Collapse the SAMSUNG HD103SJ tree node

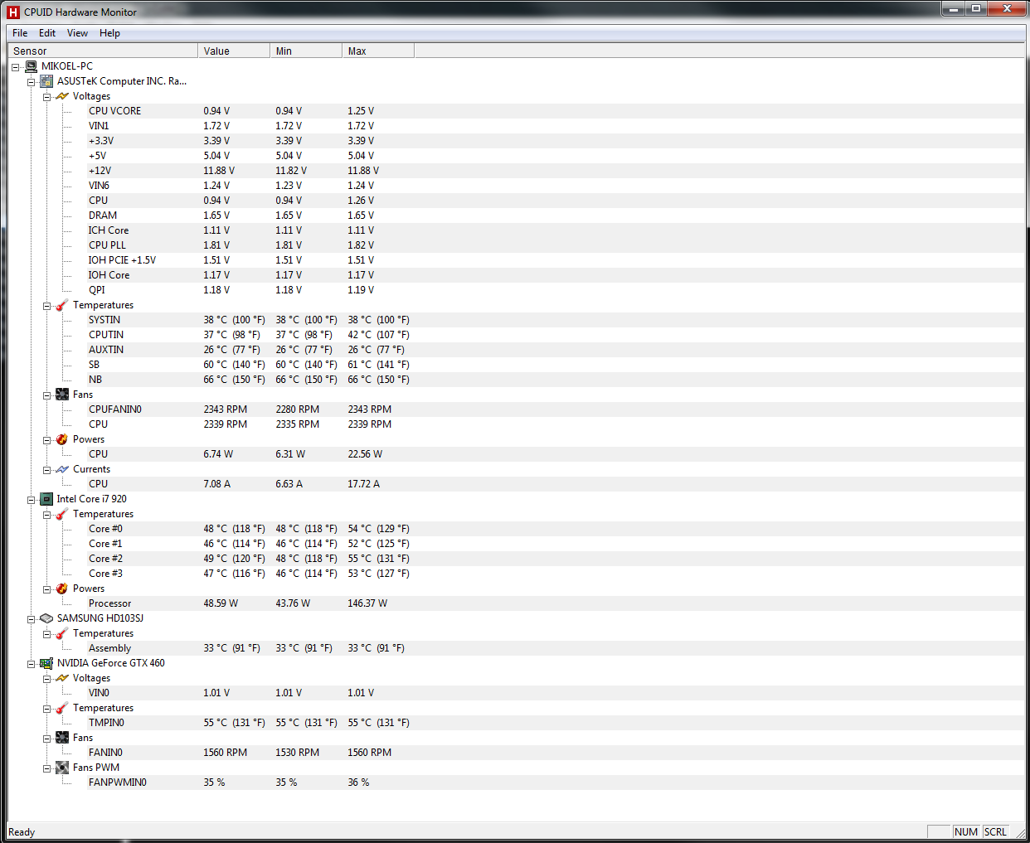pos(32,619)
